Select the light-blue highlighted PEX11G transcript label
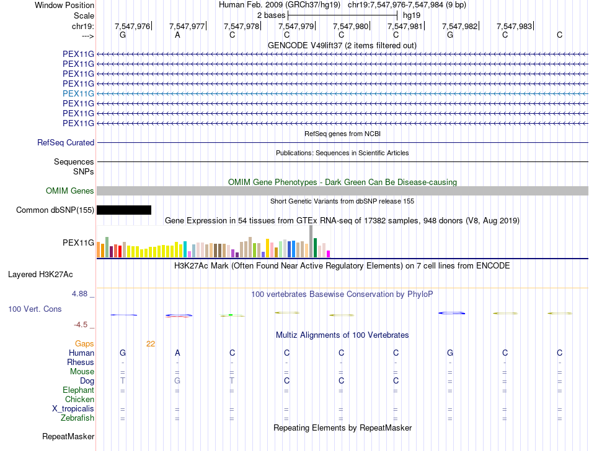 coord(78,93)
